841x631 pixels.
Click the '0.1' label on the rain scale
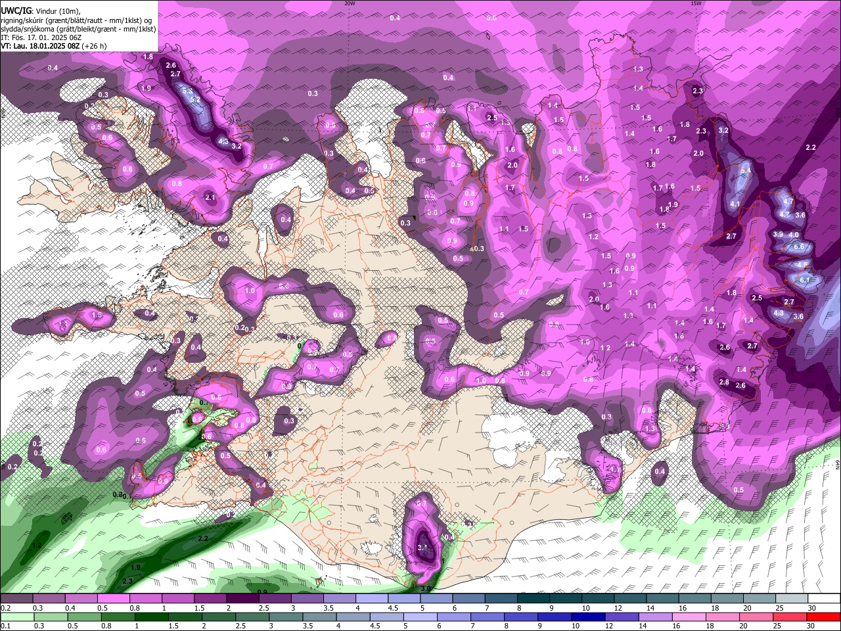pos(5,626)
